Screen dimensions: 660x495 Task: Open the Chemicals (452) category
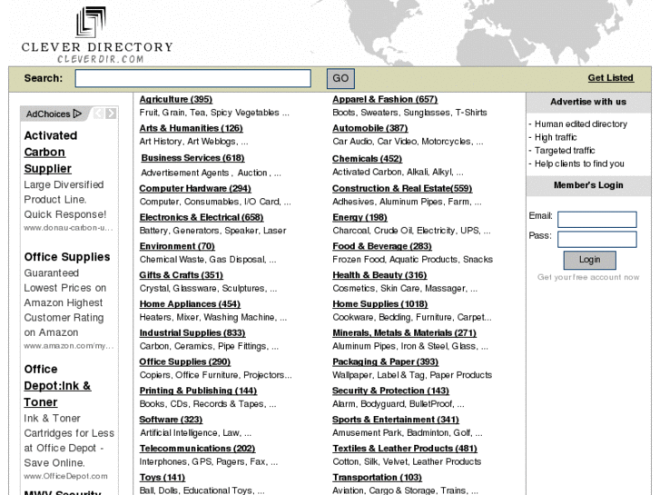[x=367, y=159]
